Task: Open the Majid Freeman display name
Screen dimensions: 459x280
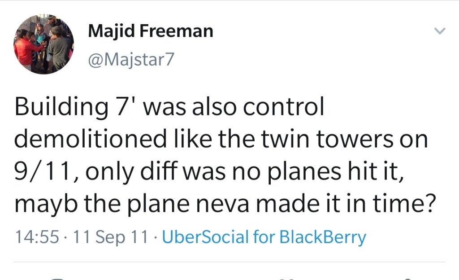Action: [x=151, y=31]
